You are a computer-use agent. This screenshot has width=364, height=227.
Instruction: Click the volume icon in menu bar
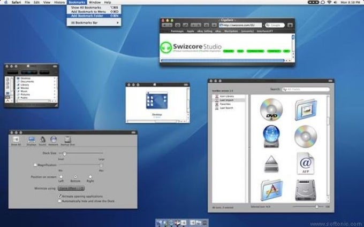click(x=336, y=2)
